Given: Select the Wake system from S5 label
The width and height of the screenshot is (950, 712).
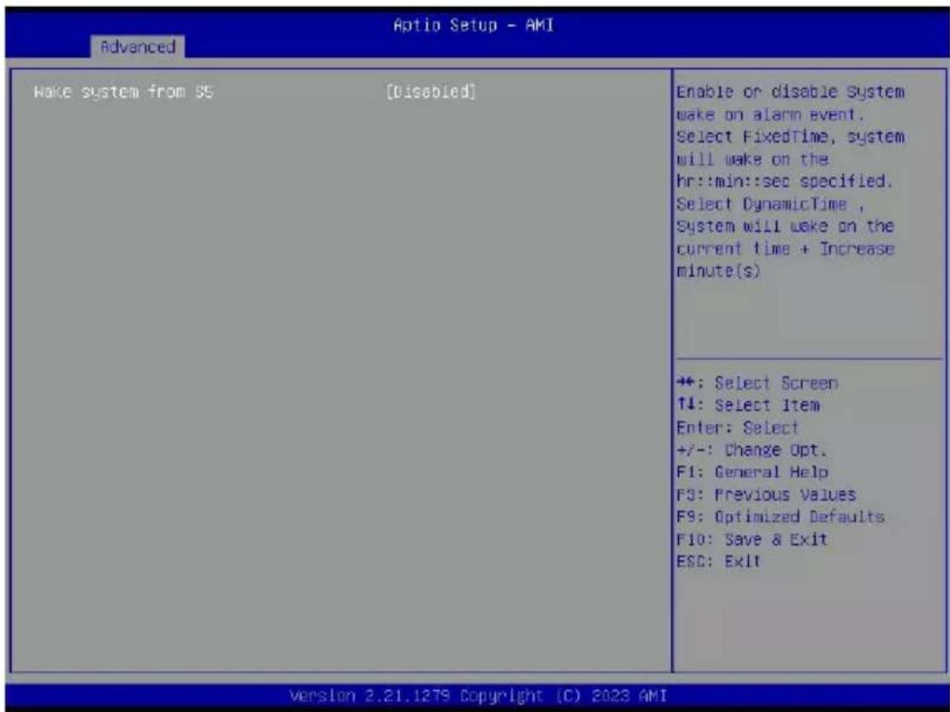Looking at the screenshot, I should click(123, 92).
